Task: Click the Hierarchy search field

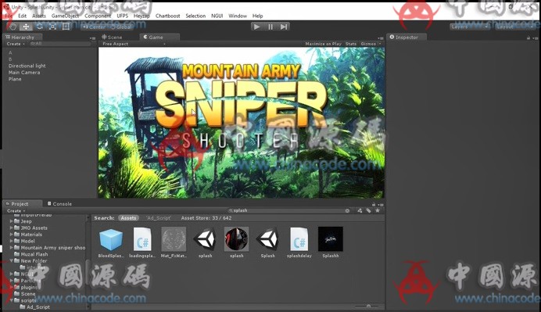Action: [x=60, y=44]
